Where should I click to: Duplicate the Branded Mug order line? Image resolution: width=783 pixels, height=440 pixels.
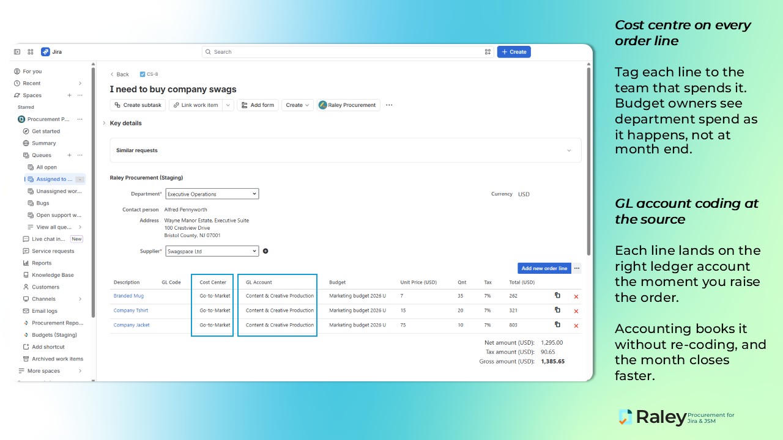coord(557,295)
